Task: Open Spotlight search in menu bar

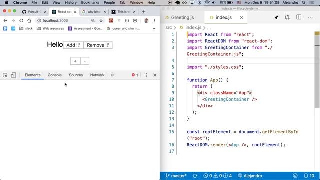Action: click(304, 3)
